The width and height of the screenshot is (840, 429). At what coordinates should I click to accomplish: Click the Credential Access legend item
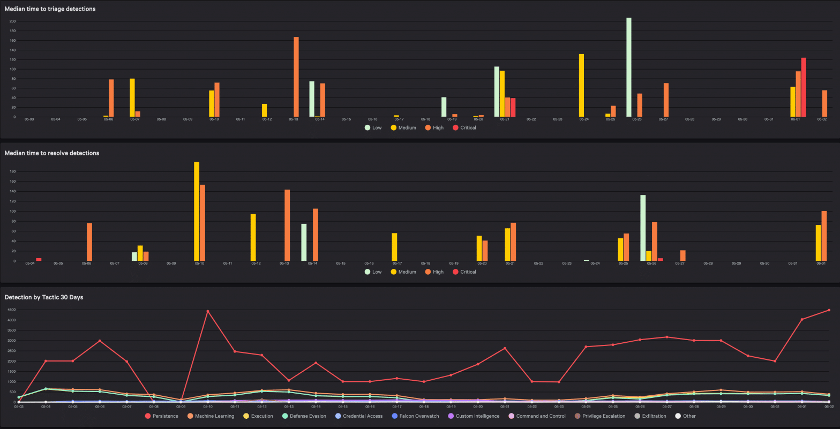point(358,416)
